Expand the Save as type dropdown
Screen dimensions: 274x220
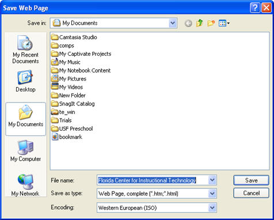212,194
